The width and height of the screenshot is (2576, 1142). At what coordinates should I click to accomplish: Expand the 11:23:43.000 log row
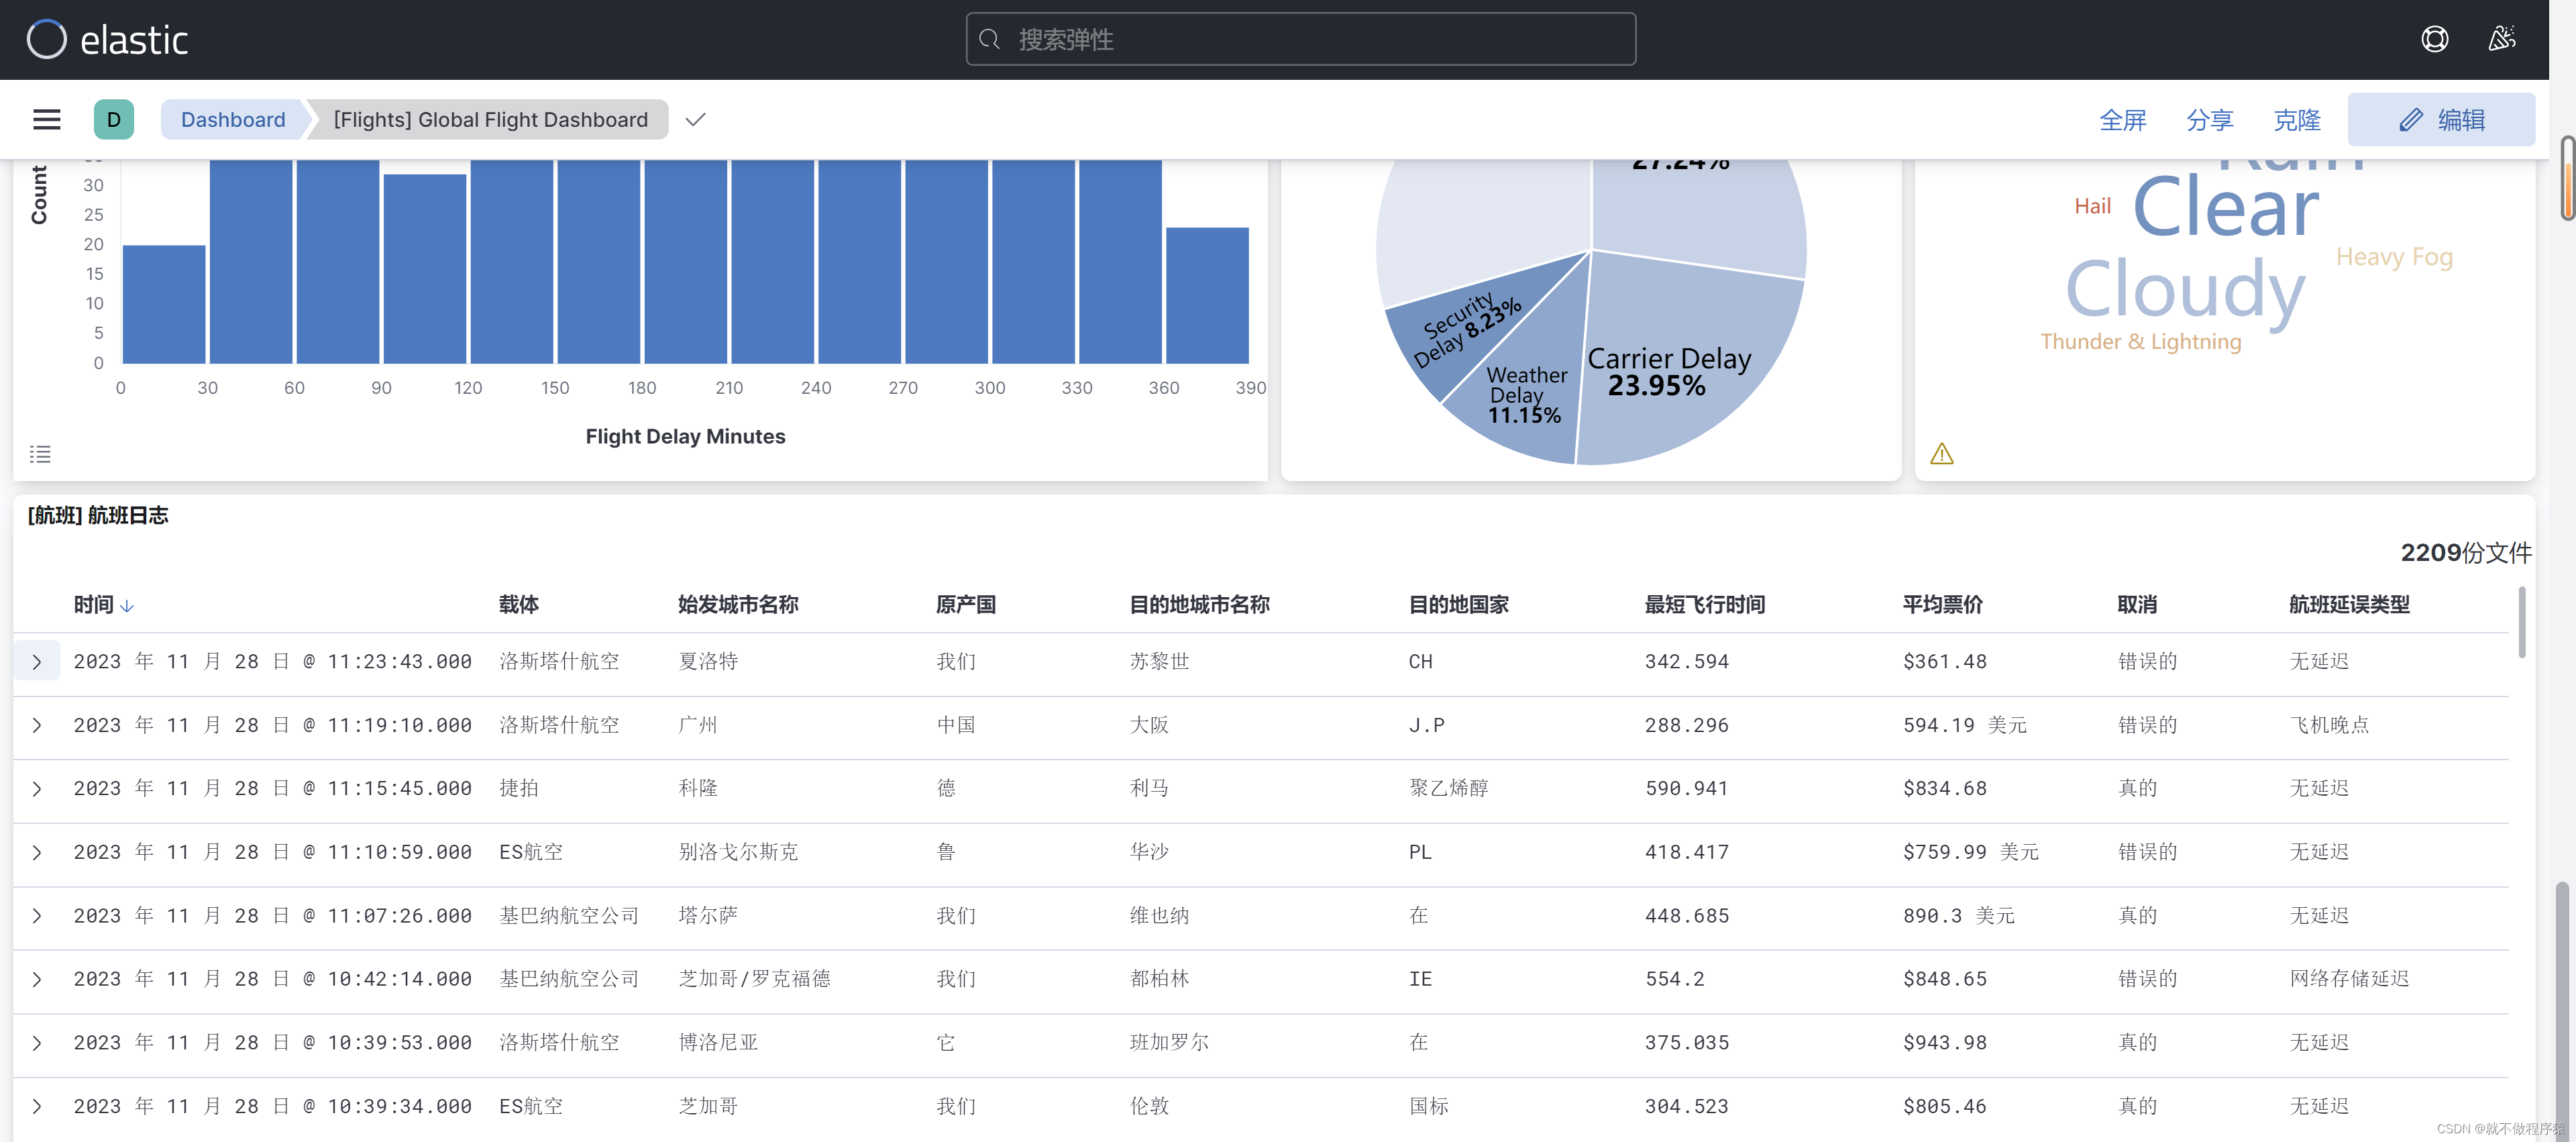[x=37, y=662]
